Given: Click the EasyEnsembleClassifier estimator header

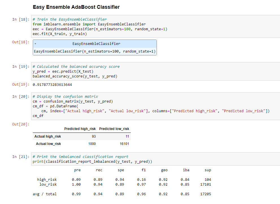Looking at the screenshot, I should [95, 44].
